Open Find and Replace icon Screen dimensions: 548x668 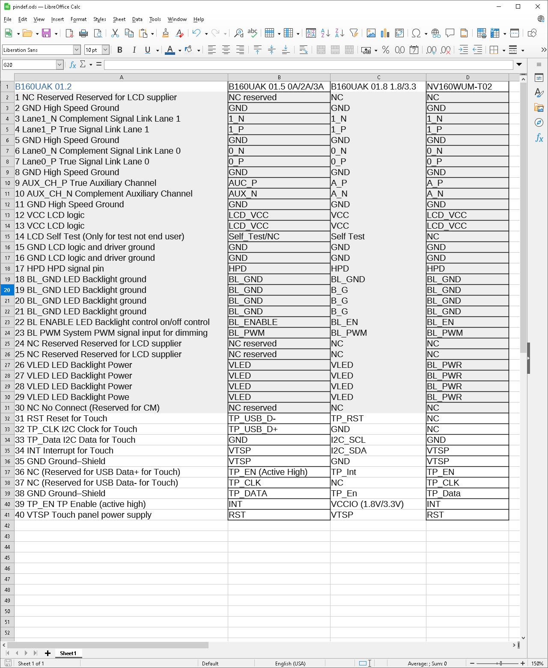tap(239, 33)
